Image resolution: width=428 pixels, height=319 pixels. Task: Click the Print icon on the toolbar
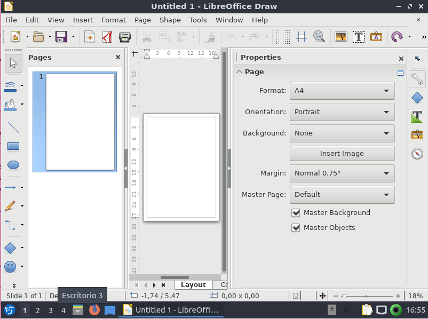(x=125, y=37)
